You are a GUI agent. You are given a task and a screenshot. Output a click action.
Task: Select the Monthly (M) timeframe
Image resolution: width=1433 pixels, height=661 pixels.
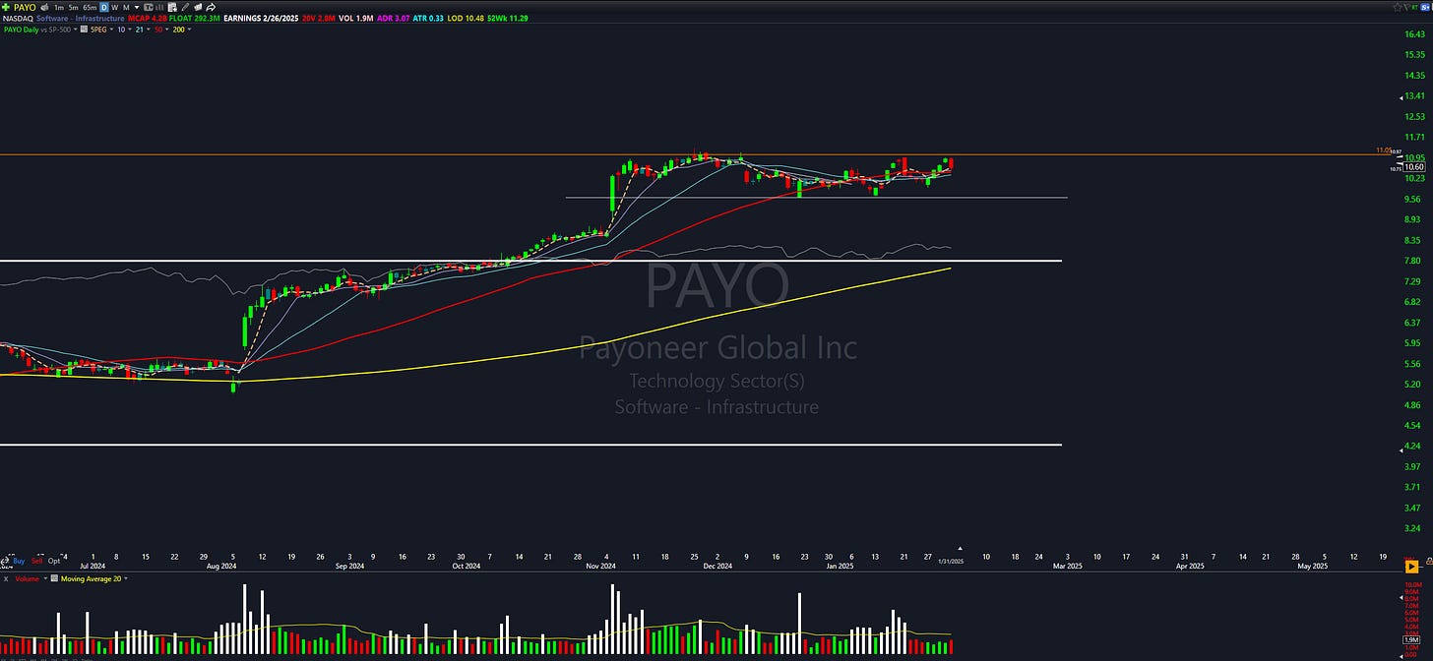click(x=126, y=8)
